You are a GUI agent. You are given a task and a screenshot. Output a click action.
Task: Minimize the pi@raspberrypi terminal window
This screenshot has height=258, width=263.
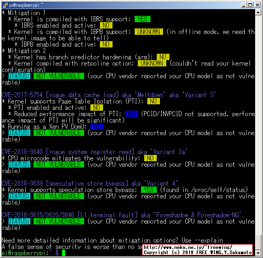(x=244, y=5)
